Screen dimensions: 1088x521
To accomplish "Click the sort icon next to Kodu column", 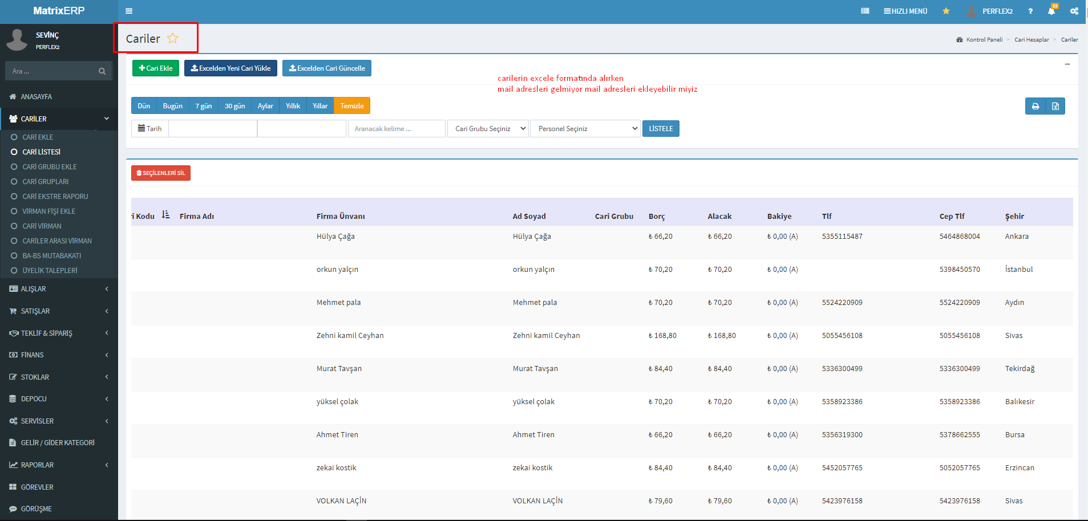I will (165, 215).
